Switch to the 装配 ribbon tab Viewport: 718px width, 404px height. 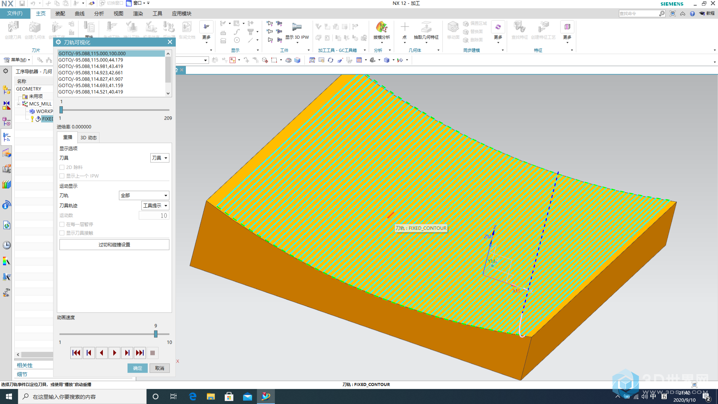click(60, 13)
